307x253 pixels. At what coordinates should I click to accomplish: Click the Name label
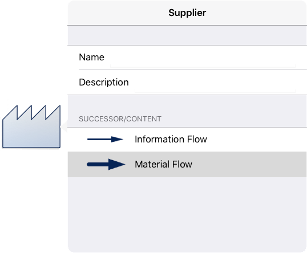click(91, 58)
